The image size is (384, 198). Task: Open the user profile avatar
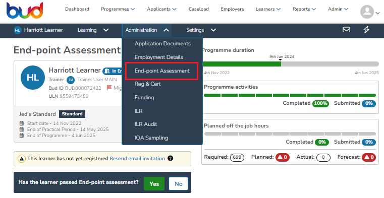tap(367, 12)
